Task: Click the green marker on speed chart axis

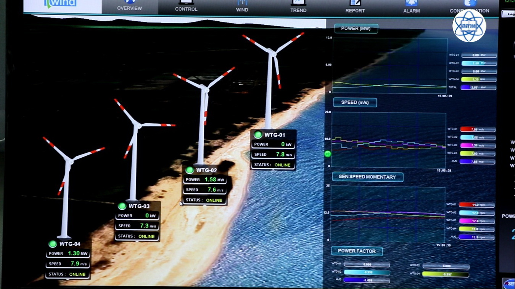Action: tap(327, 154)
